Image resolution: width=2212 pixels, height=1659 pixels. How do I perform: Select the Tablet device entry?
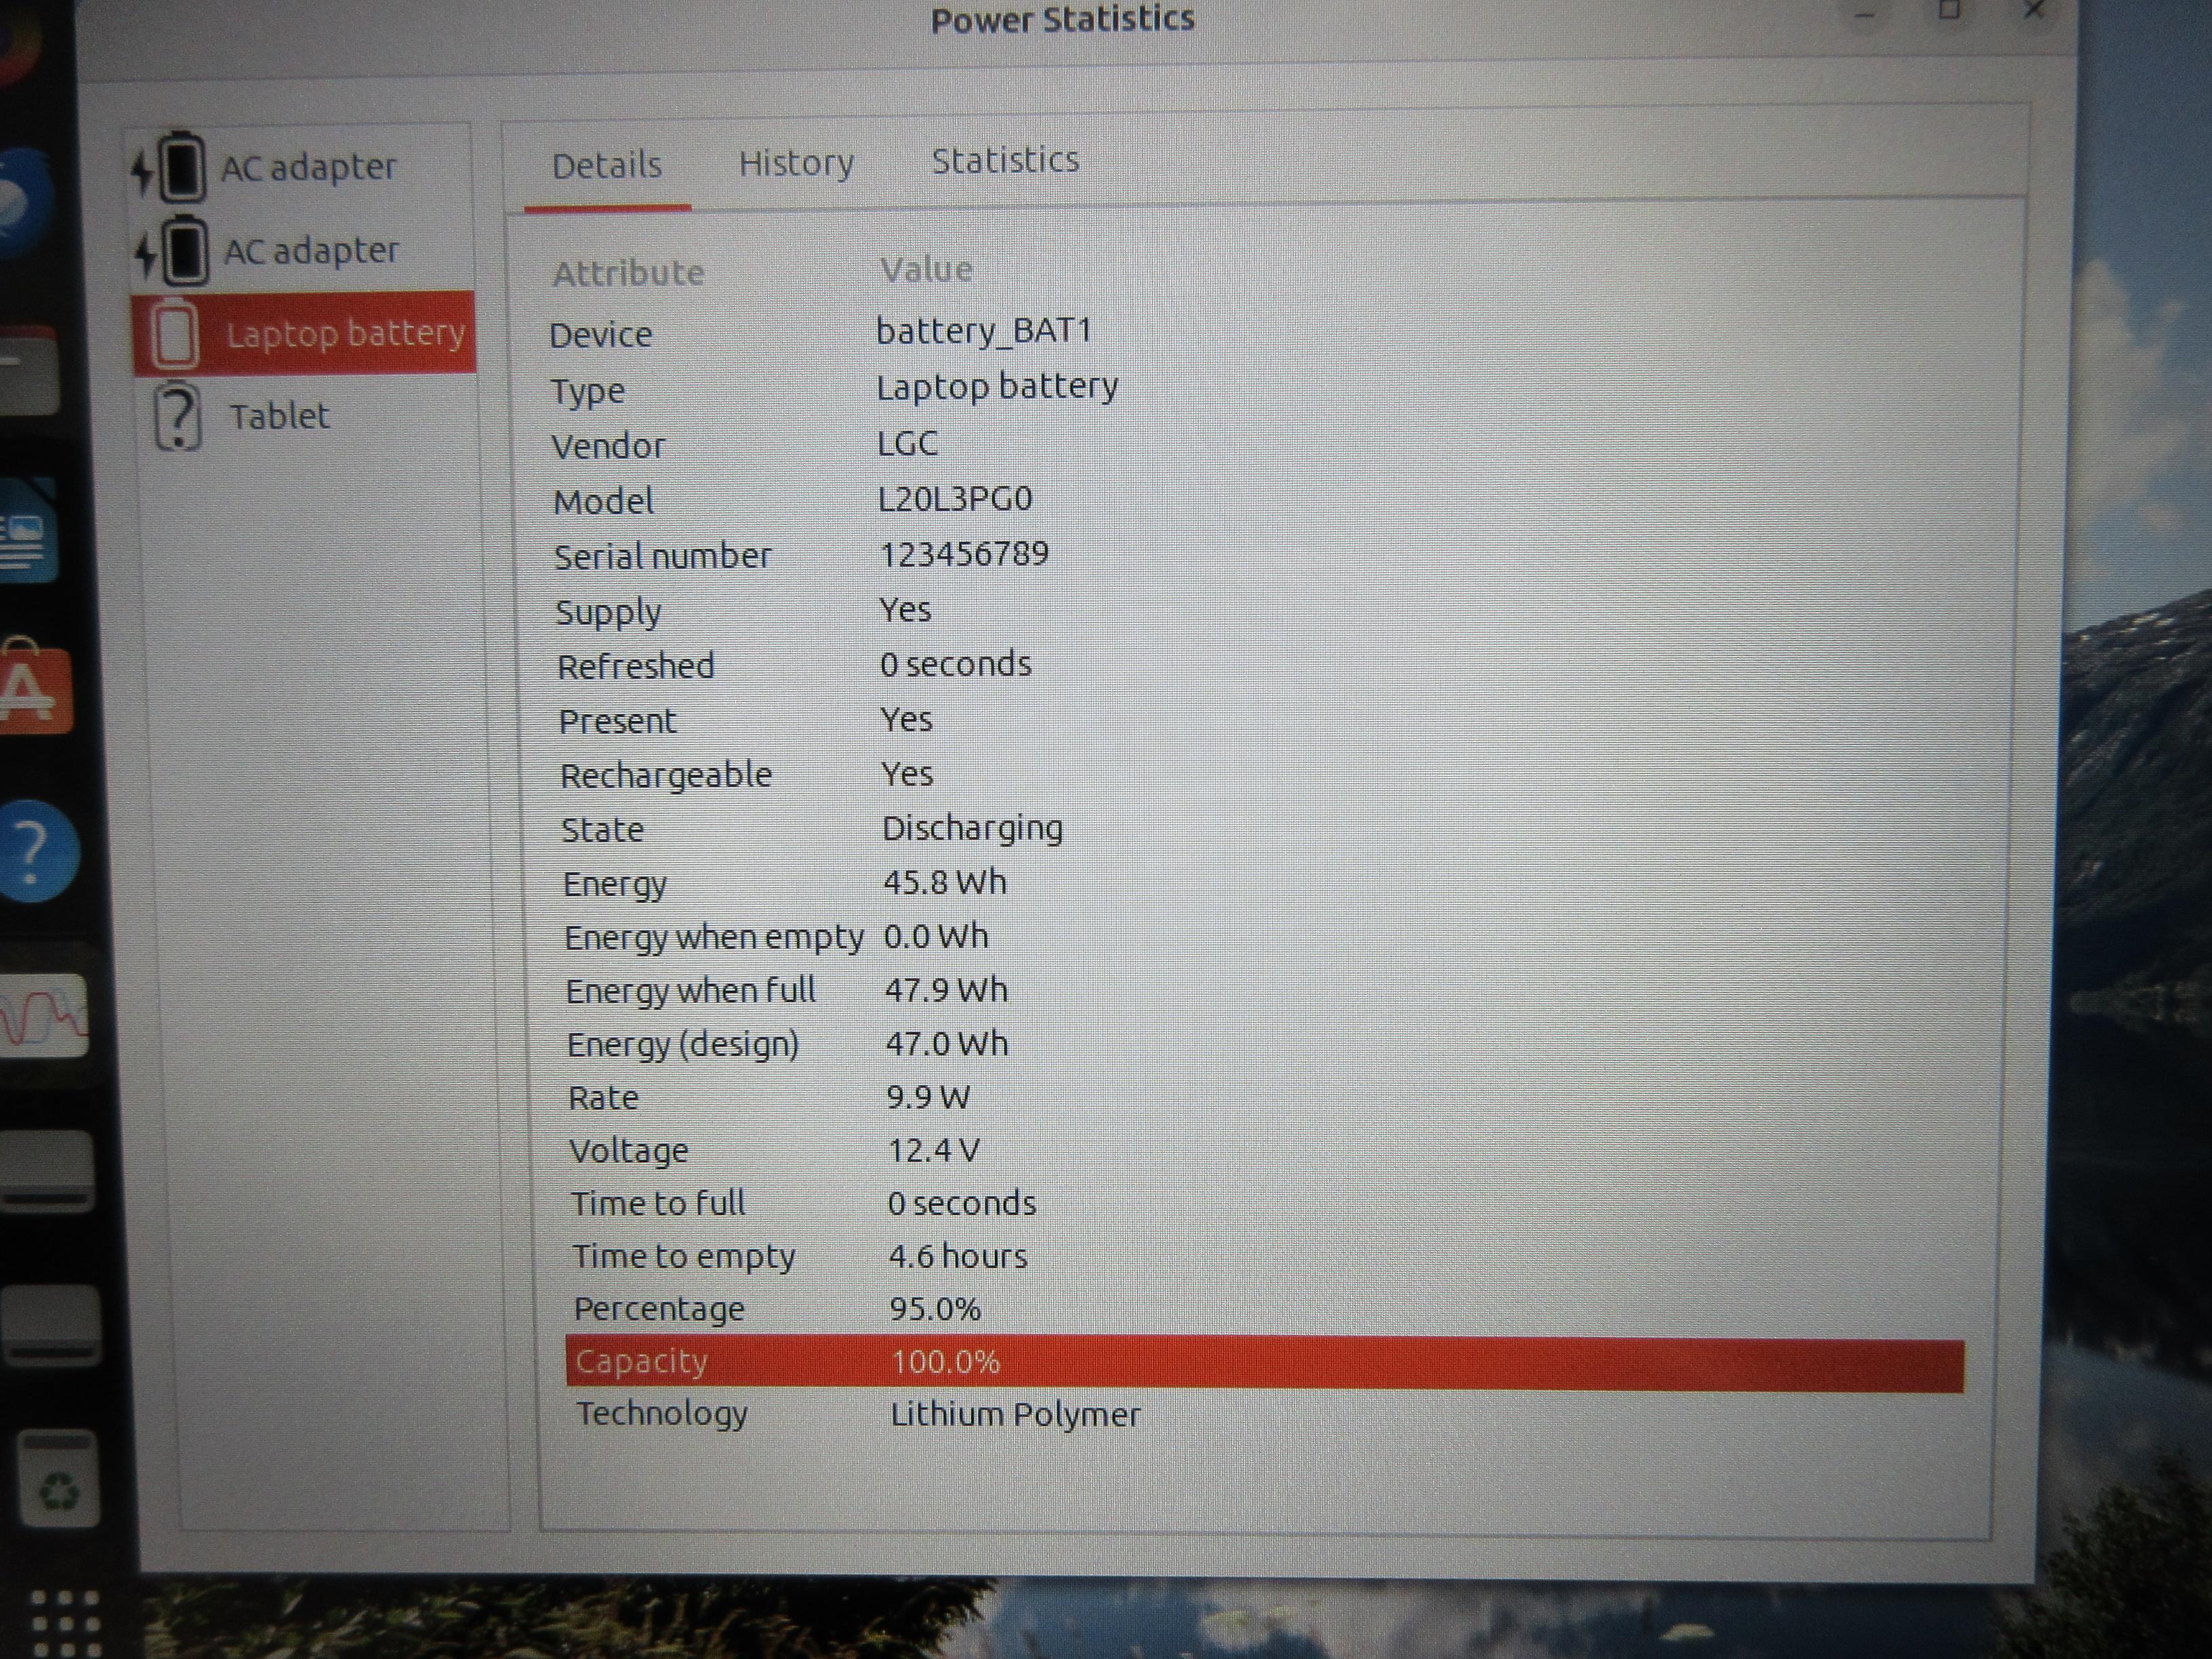(x=305, y=416)
